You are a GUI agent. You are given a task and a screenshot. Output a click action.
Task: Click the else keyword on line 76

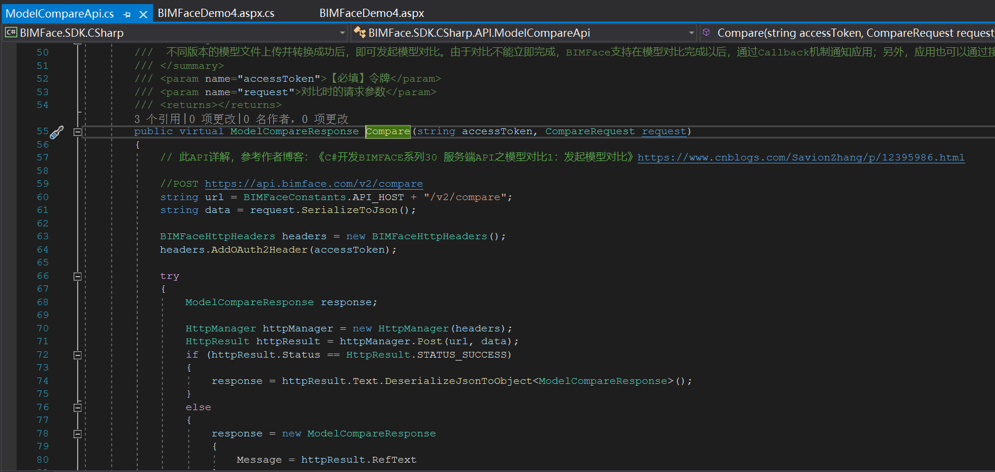(x=199, y=407)
